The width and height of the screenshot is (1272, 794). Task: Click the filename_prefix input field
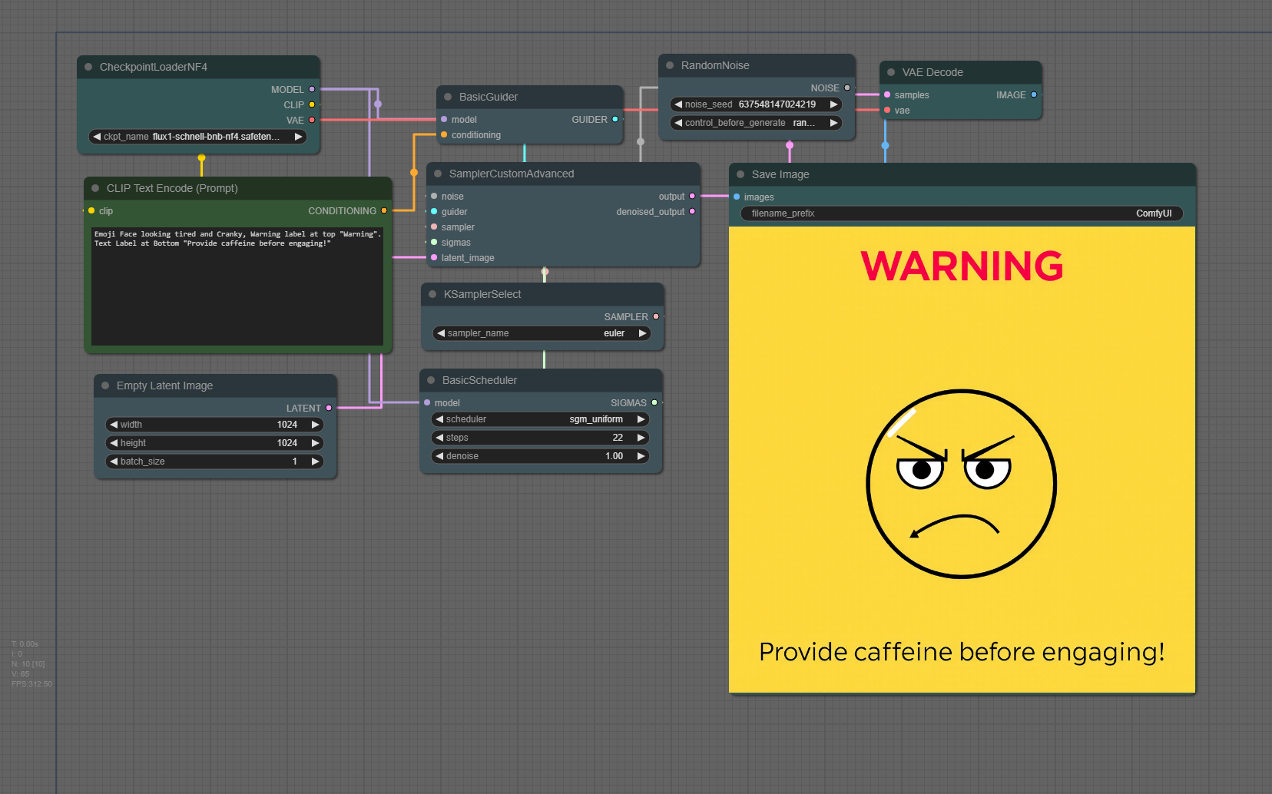tap(961, 213)
